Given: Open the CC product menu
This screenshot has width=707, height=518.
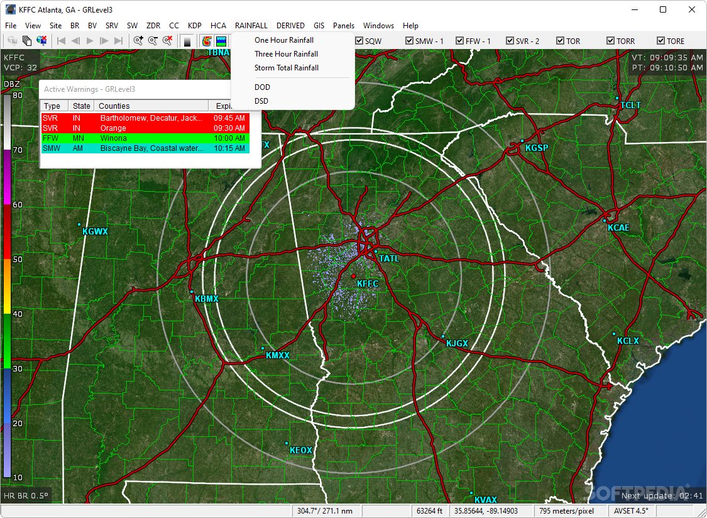Looking at the screenshot, I should (174, 26).
